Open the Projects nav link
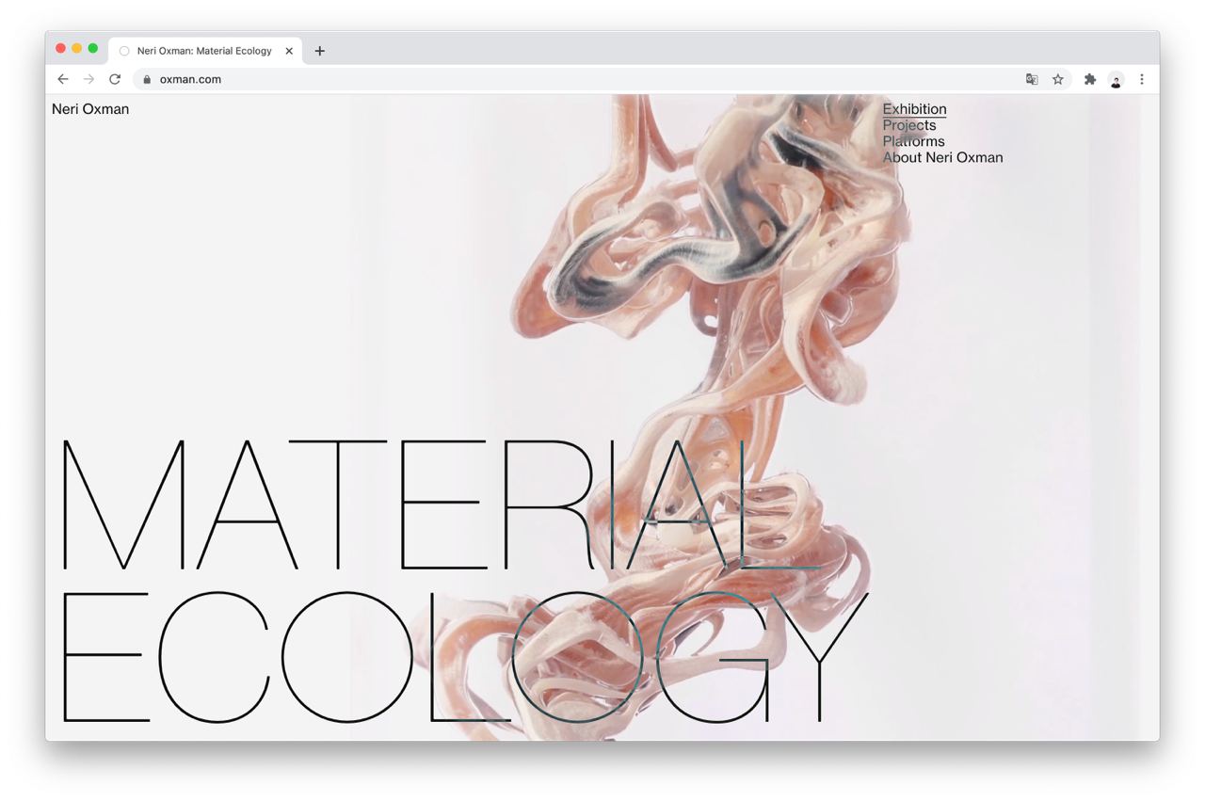Viewport: 1205px width, 801px height. [909, 125]
